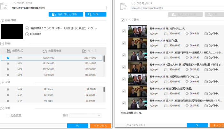Click the blue 分析 search button

click(x=93, y=14)
